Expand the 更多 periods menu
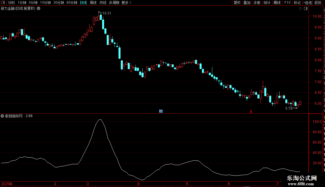Image resolution: width=325 pixels, height=187 pixels. coord(126,3)
